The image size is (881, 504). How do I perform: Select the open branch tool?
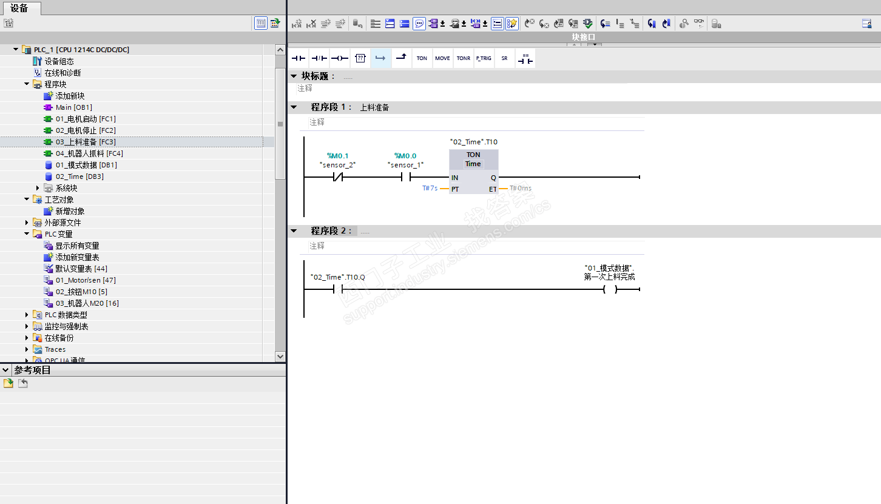[381, 58]
